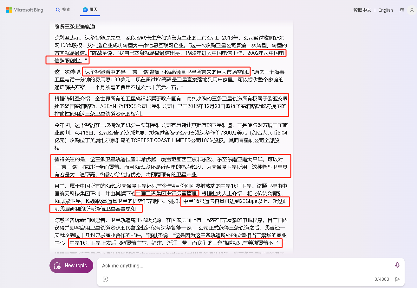Screen dimensions: 417x288
Task: Switch language to English
Action: pos(386,10)
